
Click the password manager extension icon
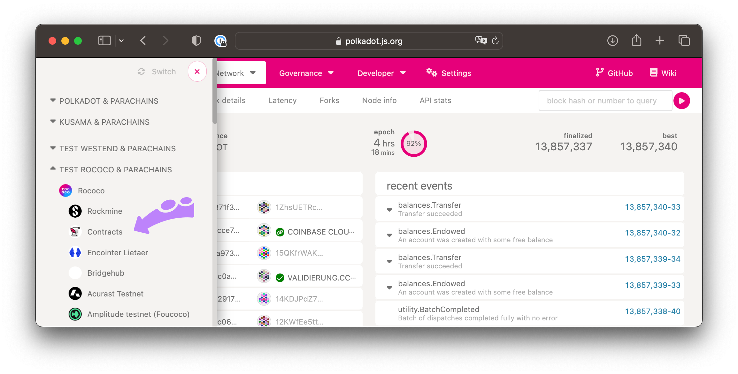click(x=220, y=41)
